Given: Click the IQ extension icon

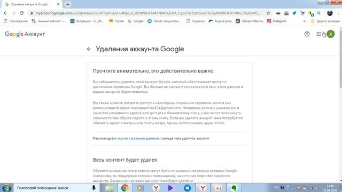Looking at the screenshot, I should click(x=318, y=13).
